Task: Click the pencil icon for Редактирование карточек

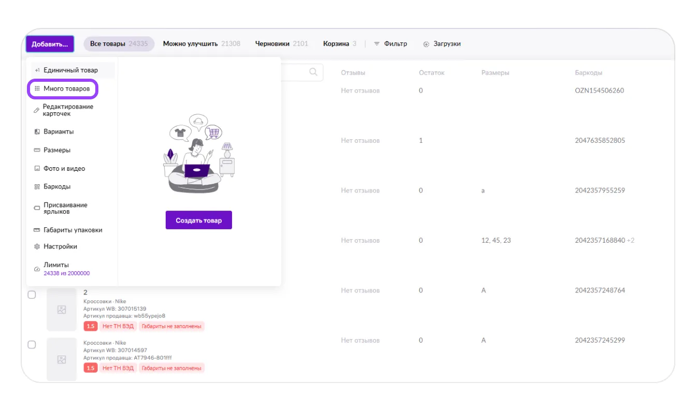Action: tap(36, 110)
